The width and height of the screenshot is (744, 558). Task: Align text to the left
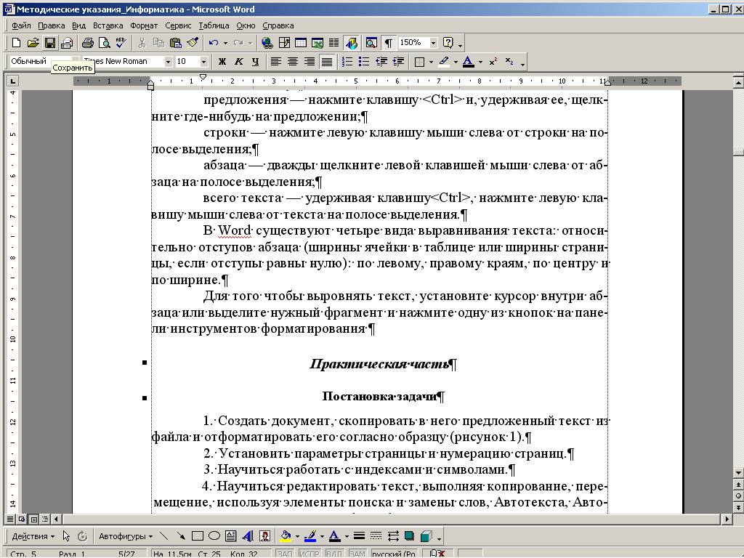(x=275, y=62)
